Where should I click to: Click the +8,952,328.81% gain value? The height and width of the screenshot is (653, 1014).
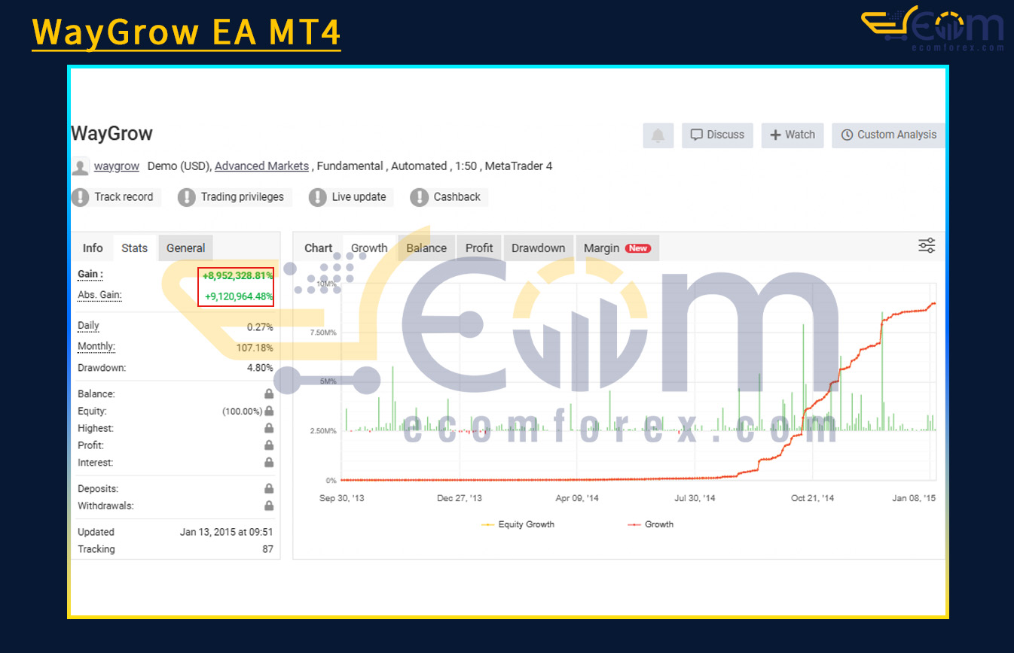point(237,276)
